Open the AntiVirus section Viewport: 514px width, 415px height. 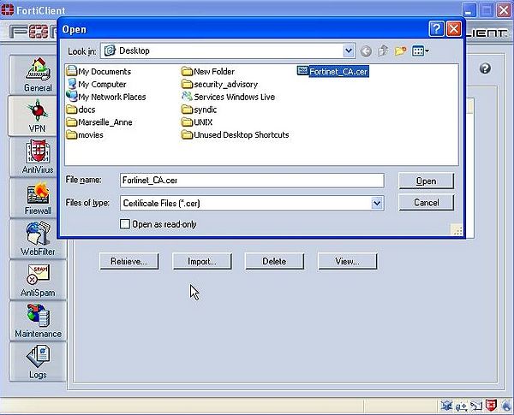point(38,157)
